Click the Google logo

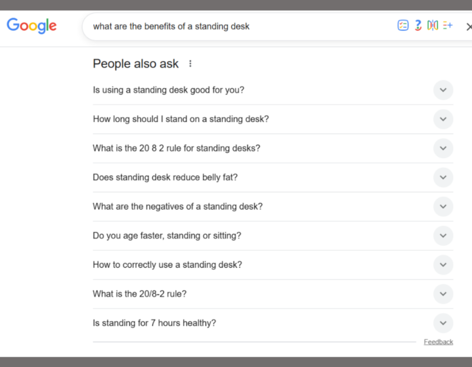(31, 26)
